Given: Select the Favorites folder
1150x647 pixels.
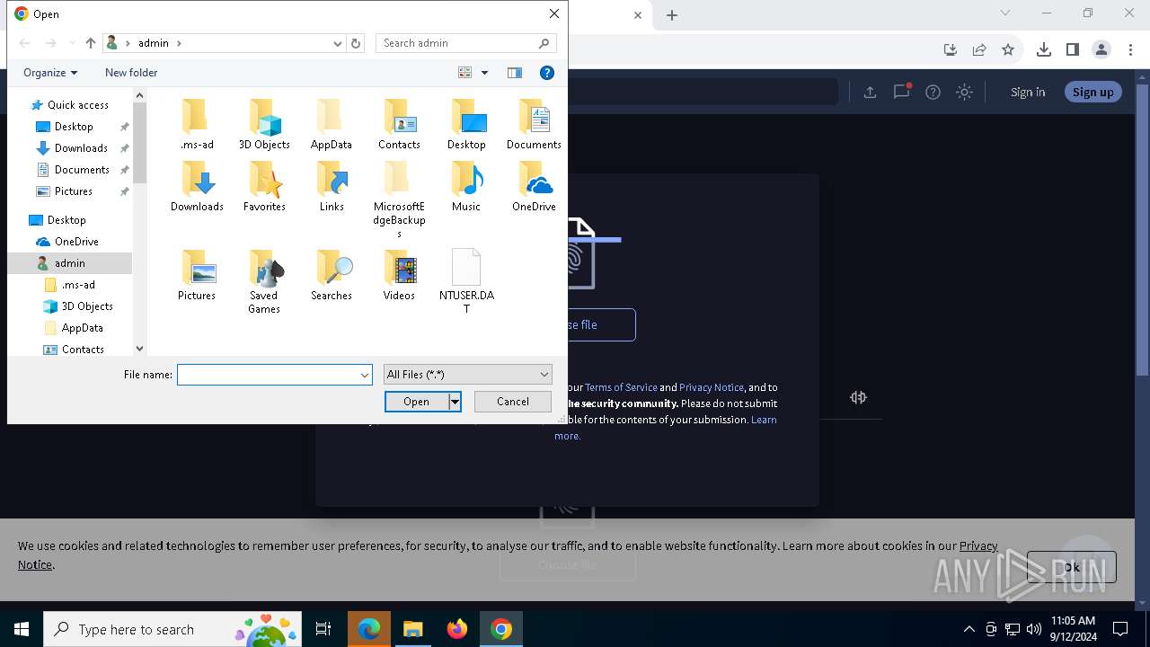Looking at the screenshot, I should 264,187.
